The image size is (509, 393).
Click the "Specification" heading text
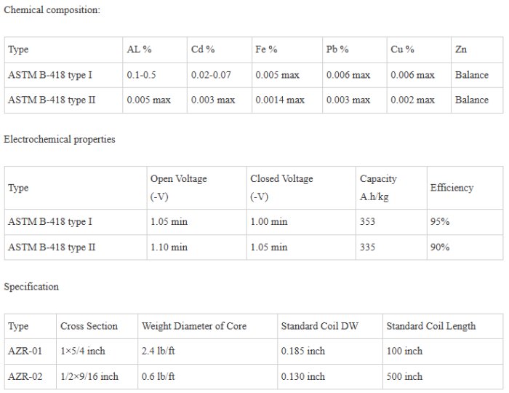pos(31,287)
